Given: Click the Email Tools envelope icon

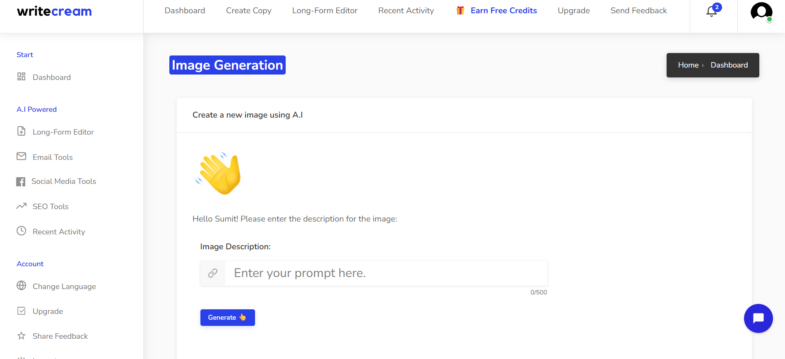Looking at the screenshot, I should [22, 157].
